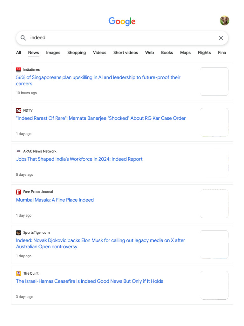Open the Images tab

(53, 53)
